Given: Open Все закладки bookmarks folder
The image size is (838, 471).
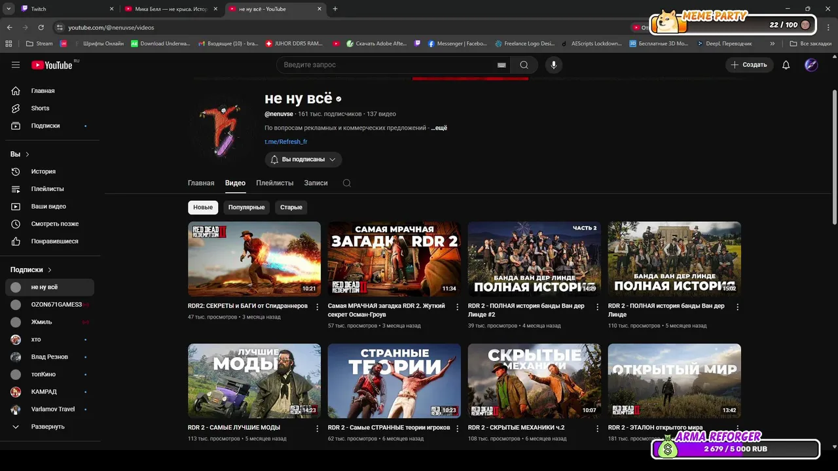Looking at the screenshot, I should [811, 43].
